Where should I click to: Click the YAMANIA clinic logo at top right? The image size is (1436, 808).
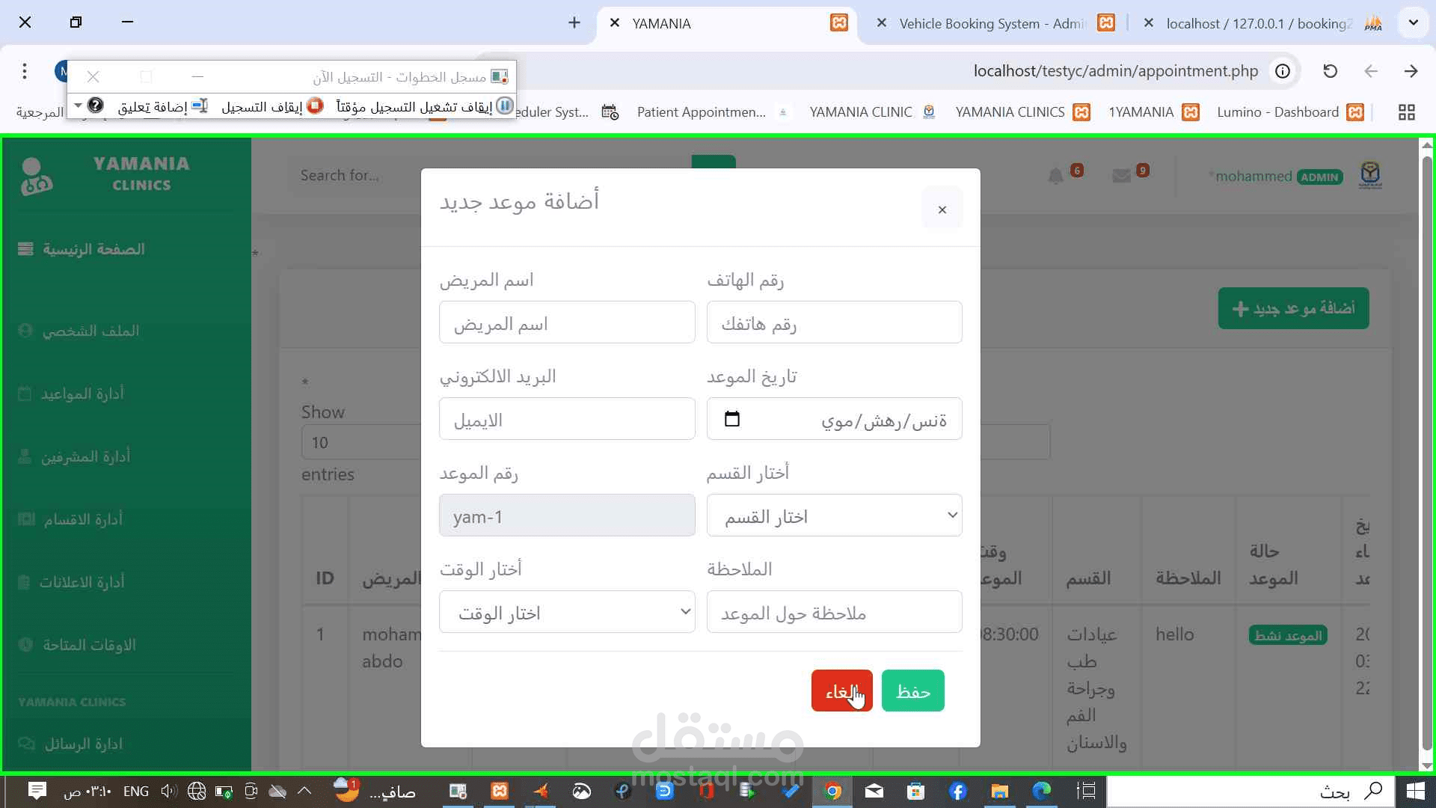click(x=1369, y=176)
